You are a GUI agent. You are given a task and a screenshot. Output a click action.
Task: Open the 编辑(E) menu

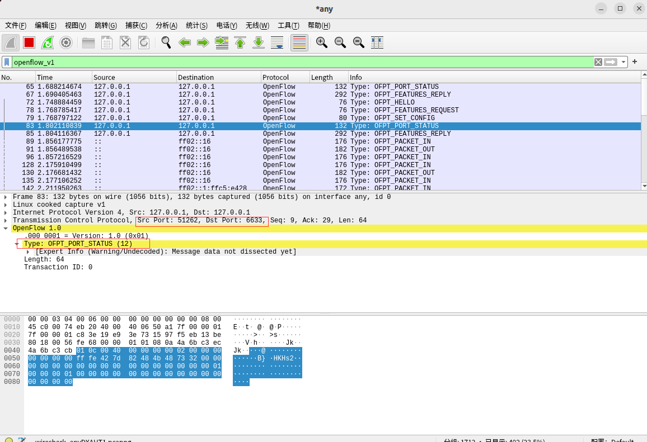pos(45,26)
